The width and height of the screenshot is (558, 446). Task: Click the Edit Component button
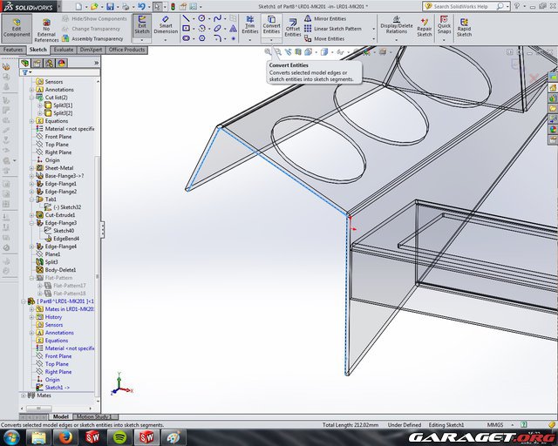[17, 27]
